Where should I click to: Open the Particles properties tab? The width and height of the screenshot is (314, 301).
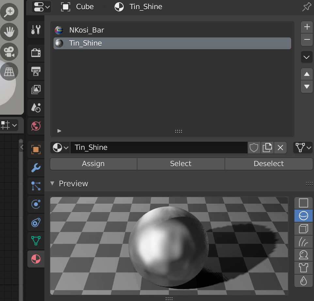36,186
